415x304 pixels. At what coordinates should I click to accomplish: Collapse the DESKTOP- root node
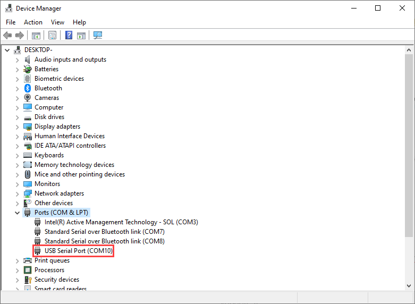7,50
